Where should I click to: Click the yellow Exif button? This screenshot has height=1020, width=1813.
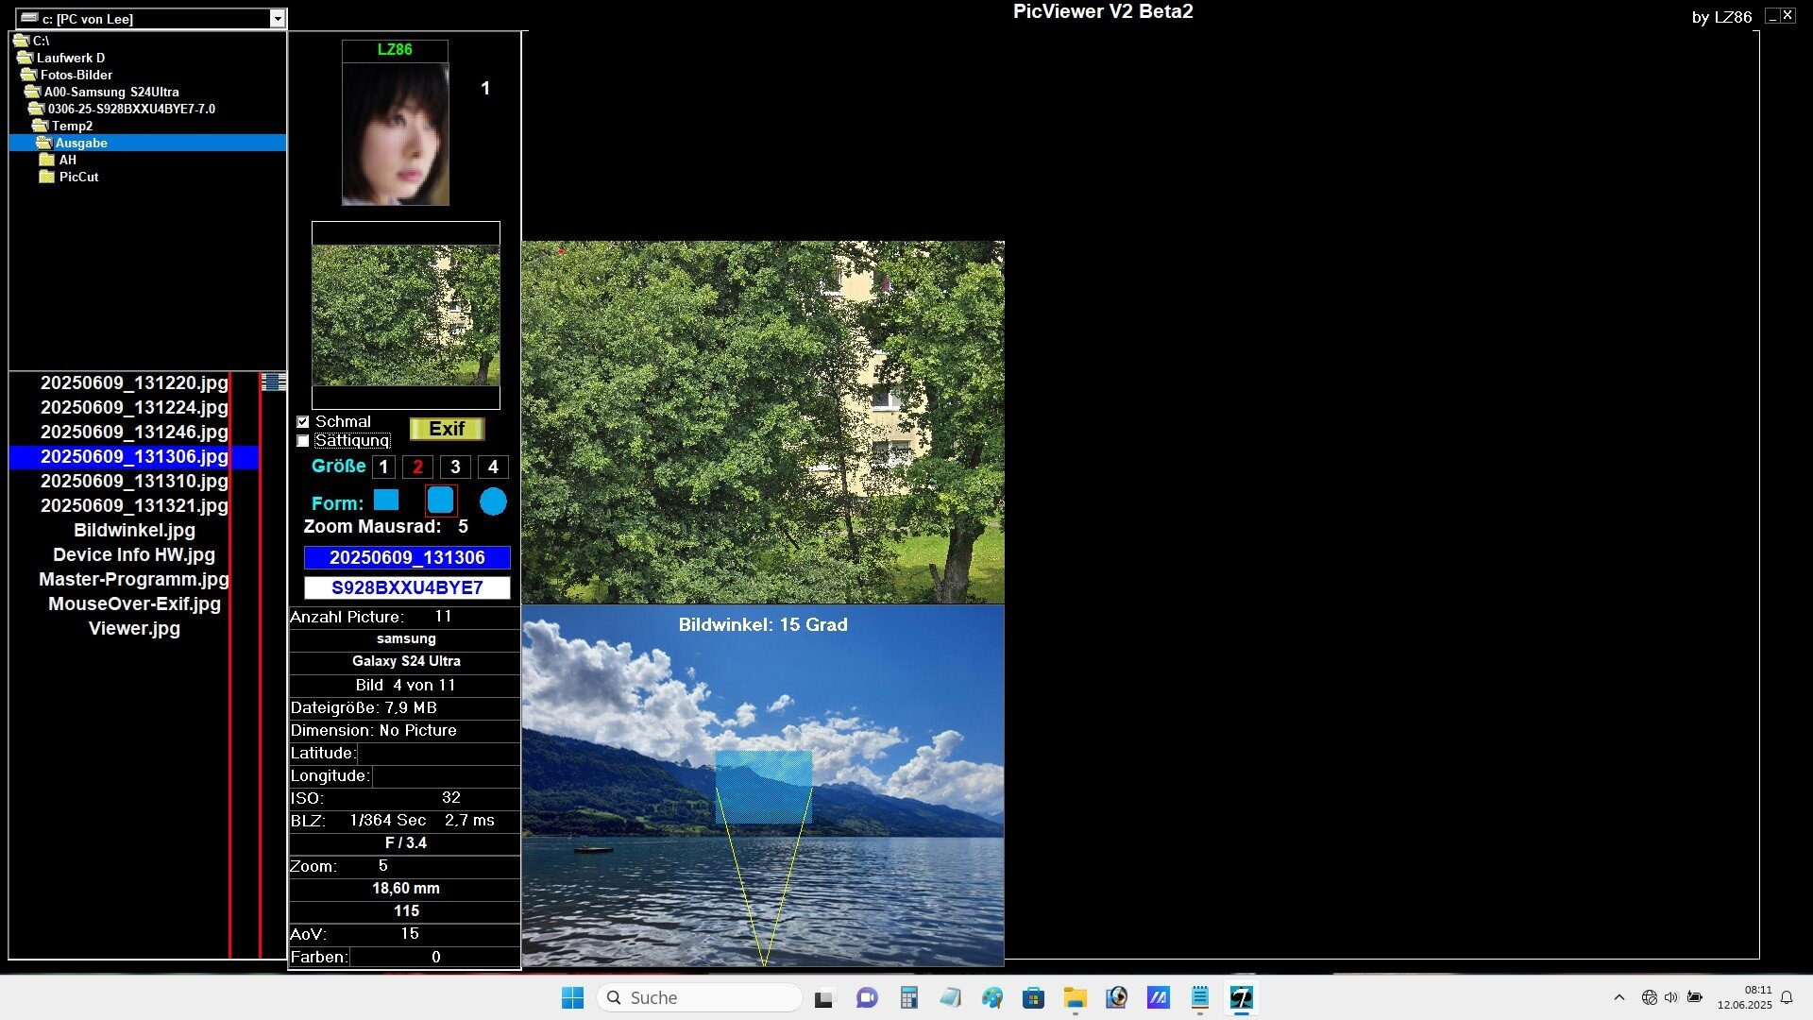(447, 429)
